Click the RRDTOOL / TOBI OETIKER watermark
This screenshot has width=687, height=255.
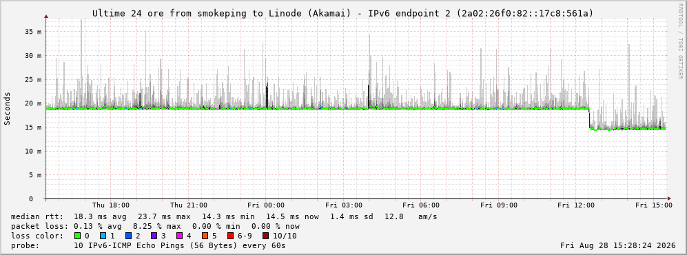click(x=680, y=41)
